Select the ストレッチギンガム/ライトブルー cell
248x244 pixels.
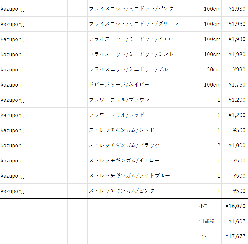tap(143, 176)
